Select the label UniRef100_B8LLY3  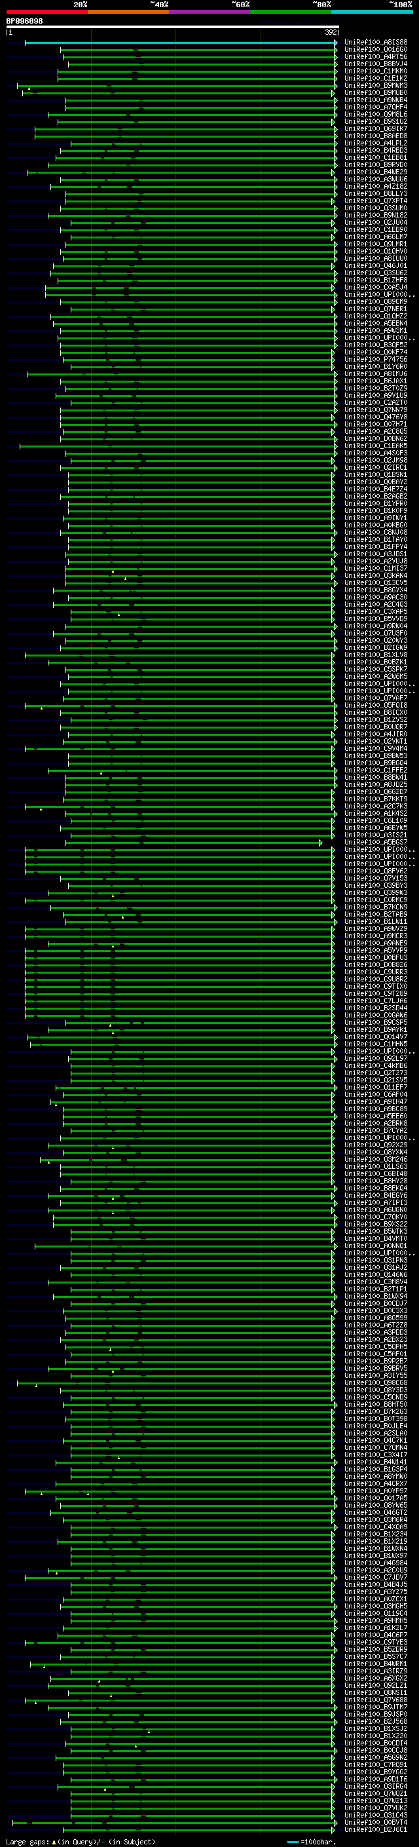pyautogui.click(x=376, y=193)
